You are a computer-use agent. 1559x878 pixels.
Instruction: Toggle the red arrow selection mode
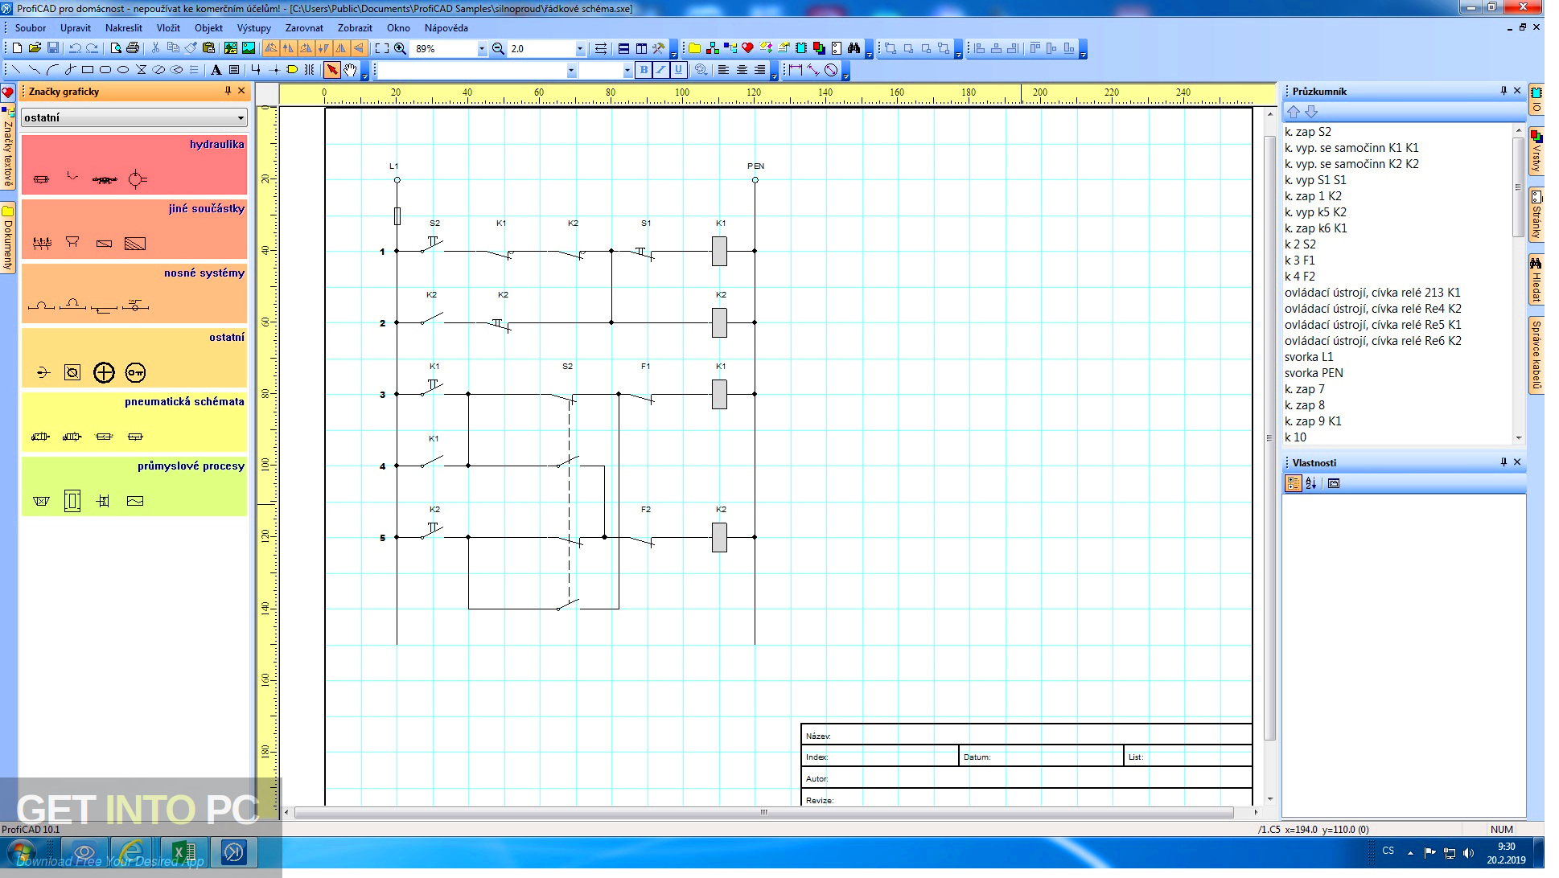(x=332, y=70)
